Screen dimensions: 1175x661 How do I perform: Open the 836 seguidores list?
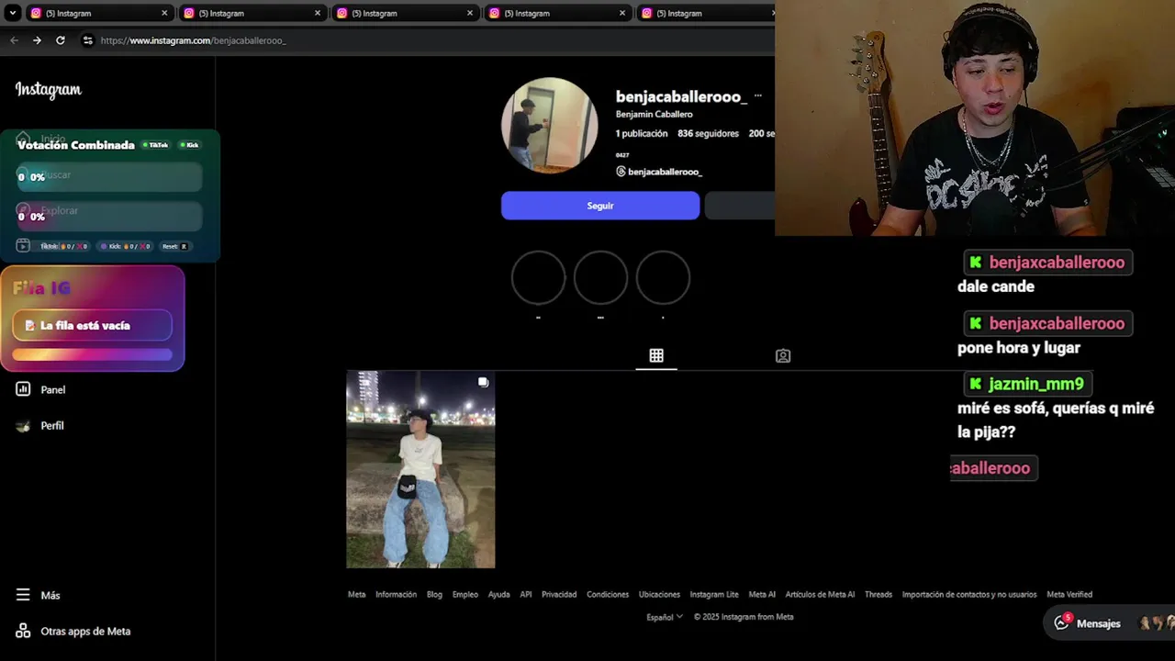708,134
